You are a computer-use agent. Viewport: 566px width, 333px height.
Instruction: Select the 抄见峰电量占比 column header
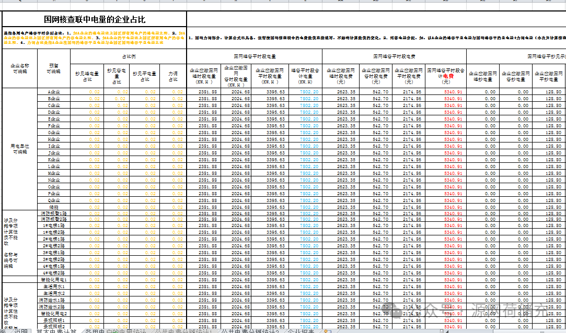coord(87,75)
